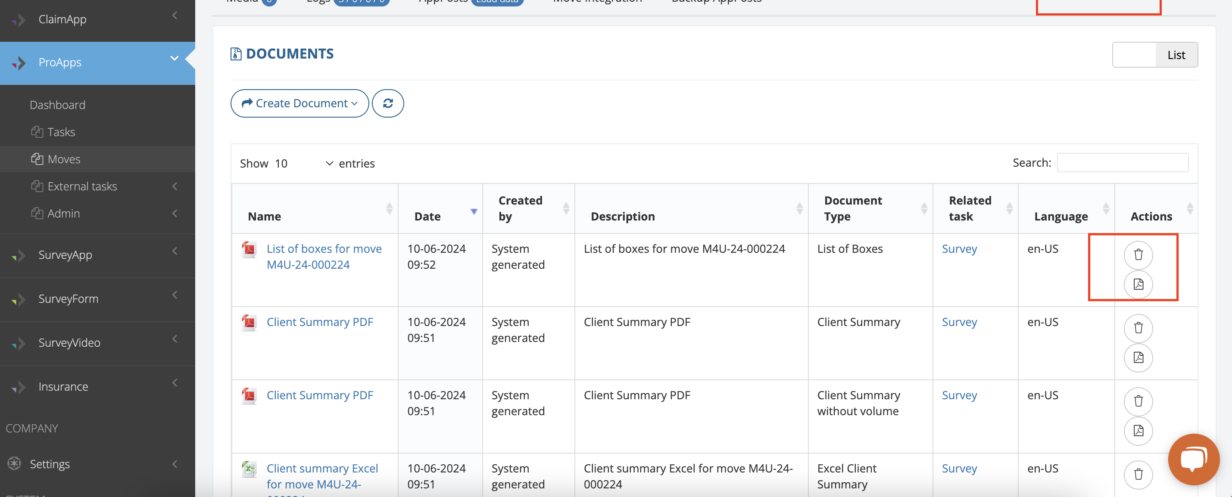
Task: Click the Documents heading icon
Action: tap(236, 54)
